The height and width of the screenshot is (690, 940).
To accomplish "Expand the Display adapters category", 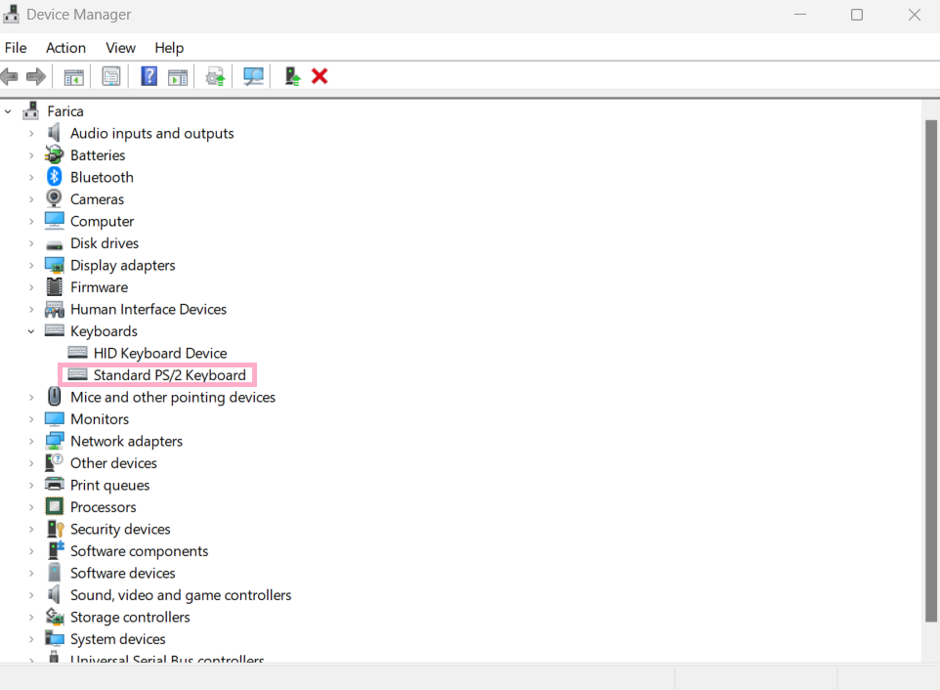I will coord(31,265).
